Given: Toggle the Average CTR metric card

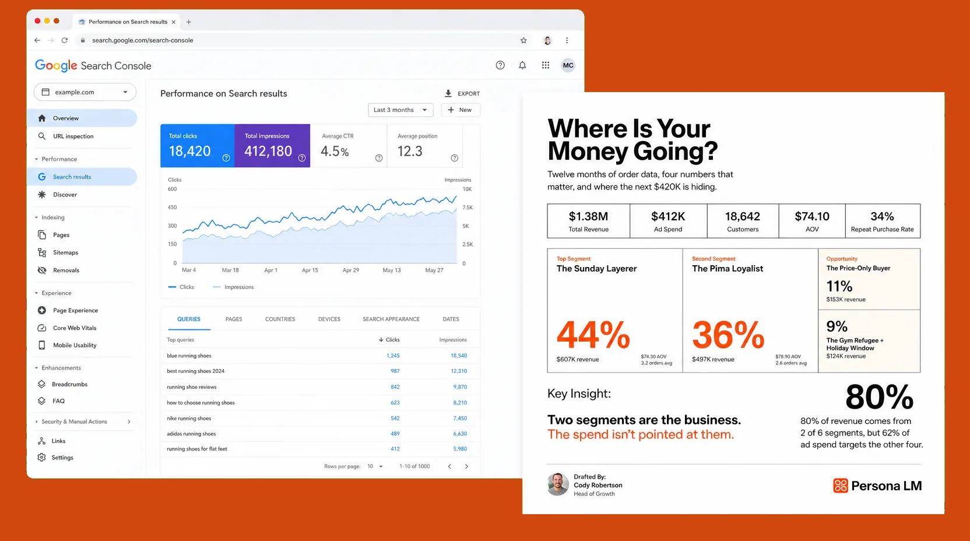Looking at the screenshot, I should coord(349,146).
